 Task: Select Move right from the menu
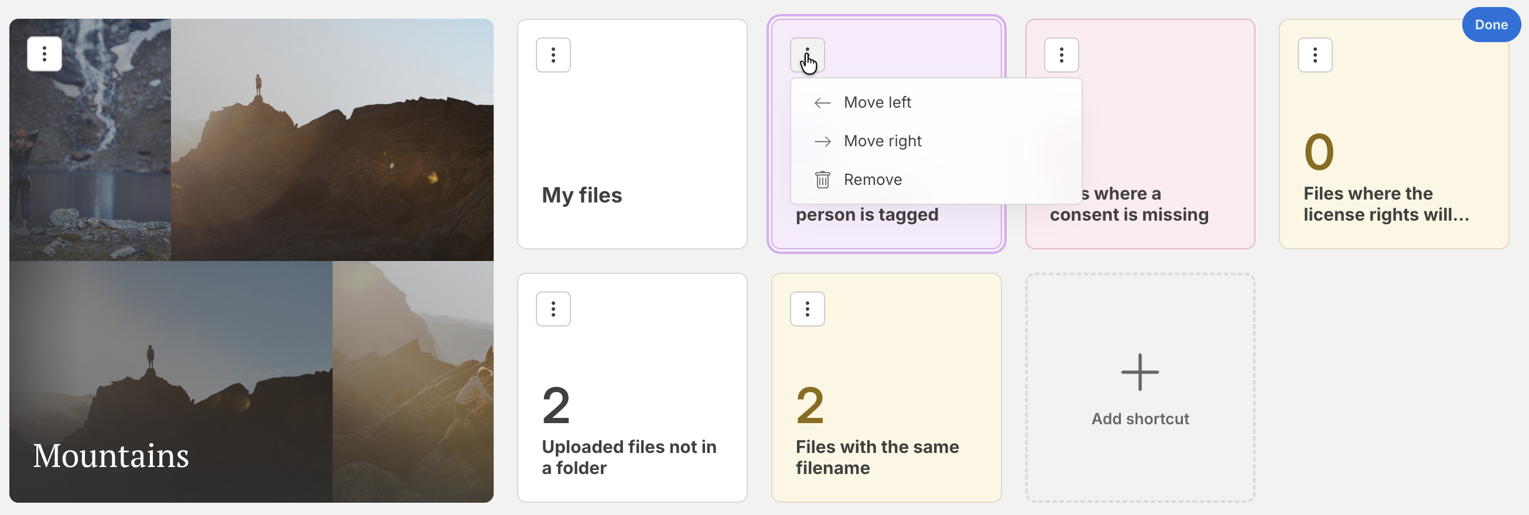click(x=882, y=141)
